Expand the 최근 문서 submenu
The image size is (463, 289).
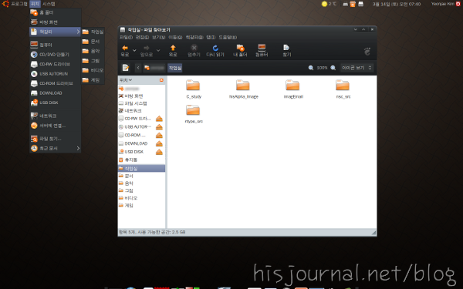pos(56,148)
